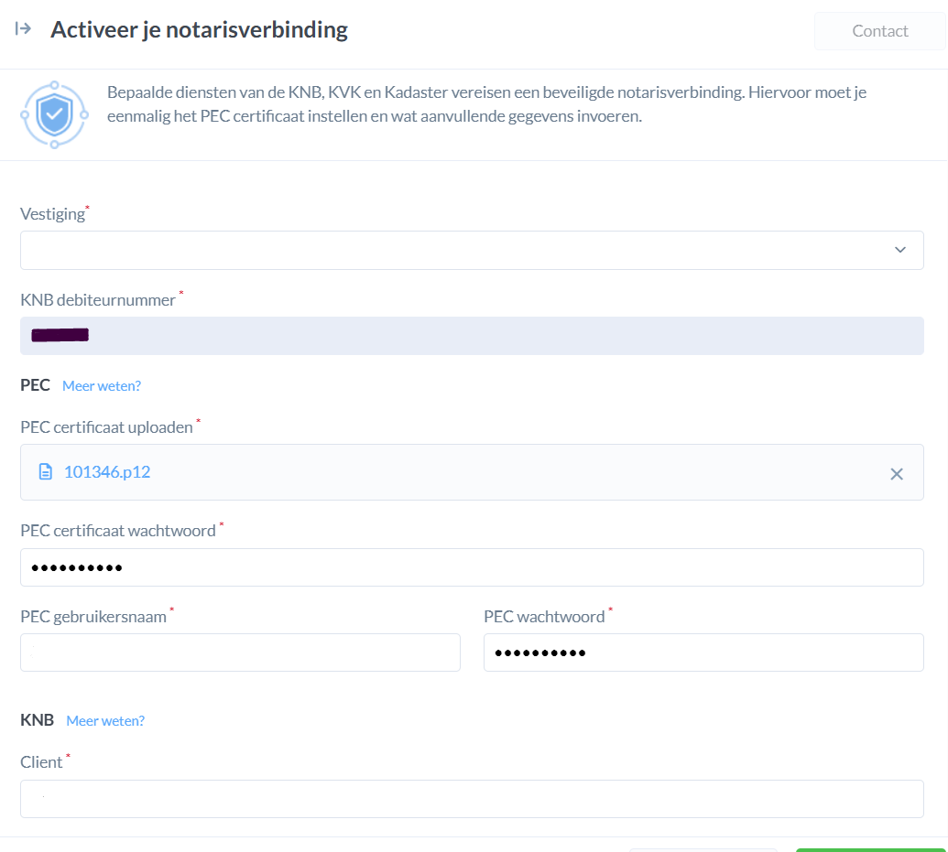The image size is (948, 852).
Task: Collapse the panel with the arrow icon
Action: pyautogui.click(x=23, y=28)
